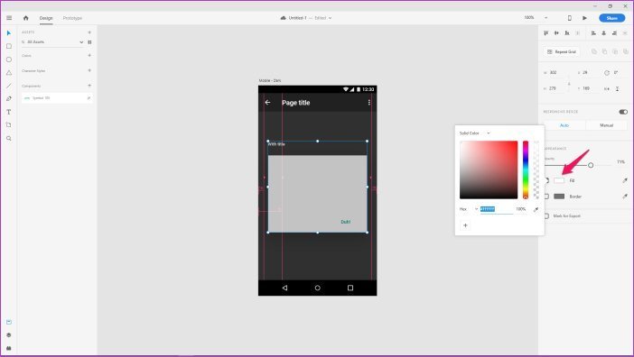The image size is (634, 357).
Task: Open the hamburger main menu
Action: [9, 18]
